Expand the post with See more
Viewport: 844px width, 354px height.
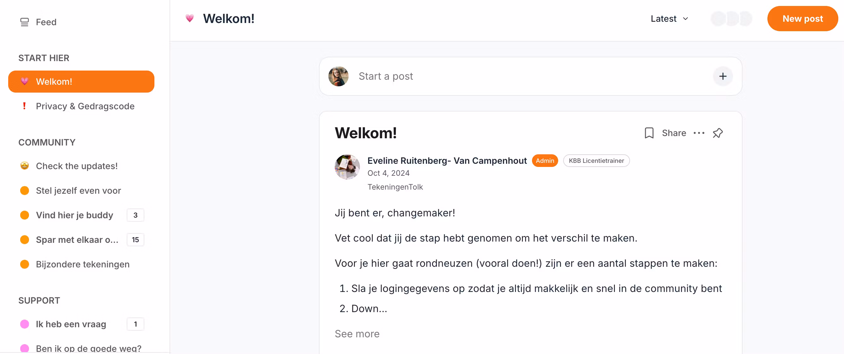[x=357, y=334]
